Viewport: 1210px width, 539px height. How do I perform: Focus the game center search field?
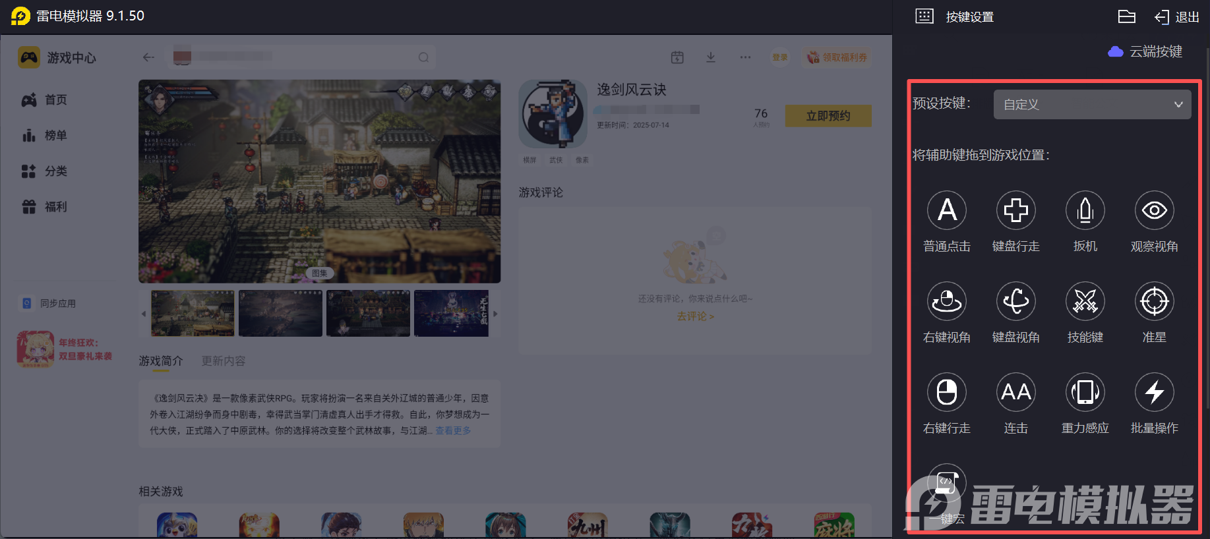click(302, 57)
